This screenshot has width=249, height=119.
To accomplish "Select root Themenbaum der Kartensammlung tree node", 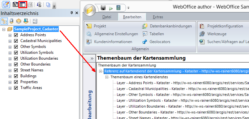I will tap(127, 65).
